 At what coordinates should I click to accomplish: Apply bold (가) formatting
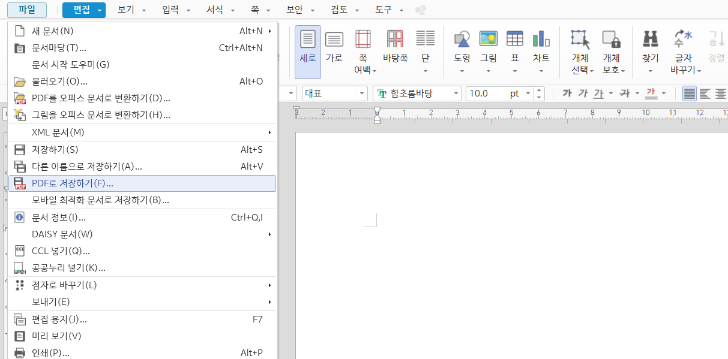pos(567,93)
